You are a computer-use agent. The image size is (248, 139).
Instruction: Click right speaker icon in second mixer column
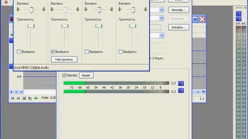(x=77, y=9)
